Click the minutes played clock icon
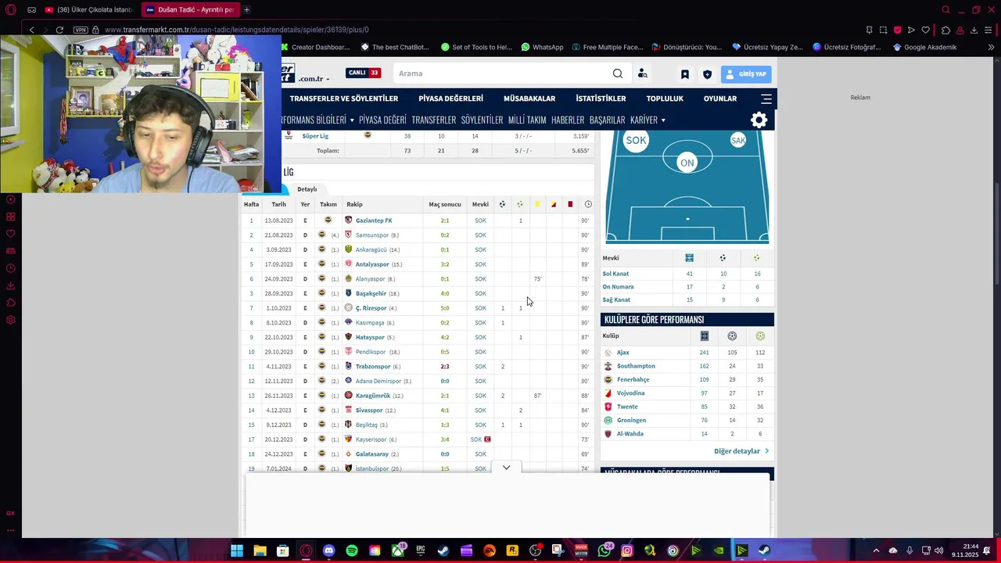This screenshot has width=1001, height=563. point(588,204)
